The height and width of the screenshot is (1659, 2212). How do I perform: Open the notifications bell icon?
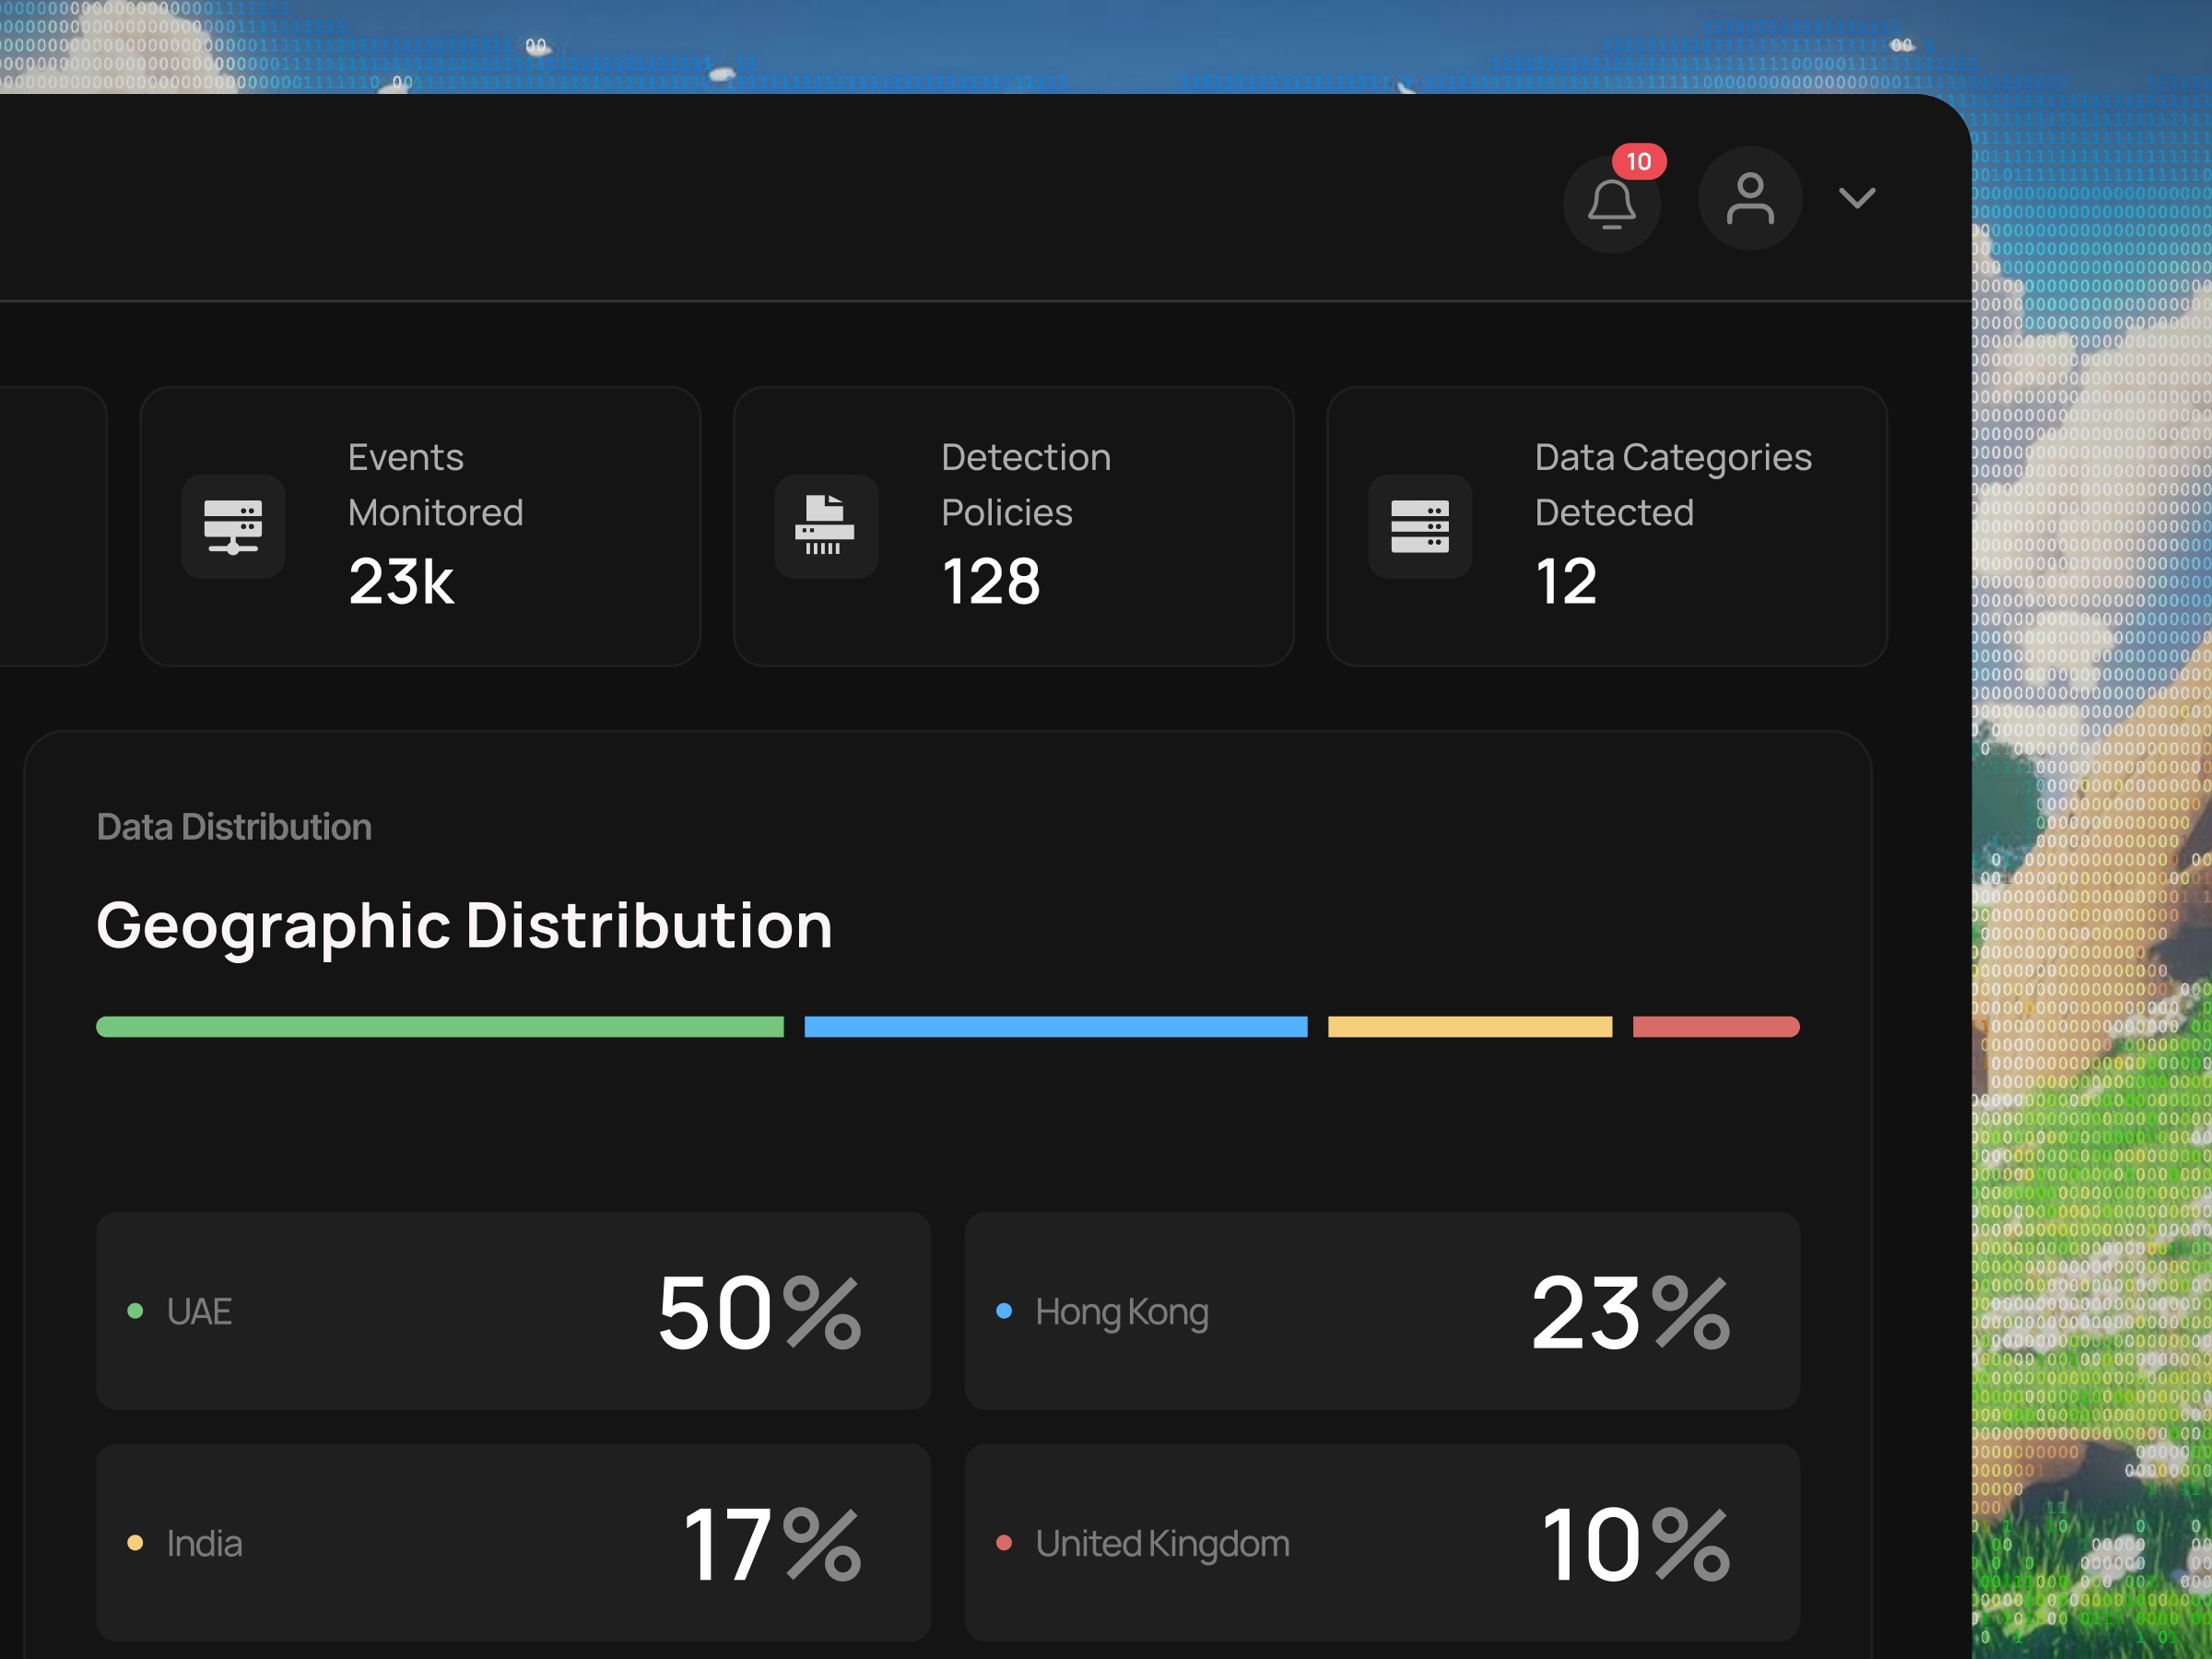click(x=1611, y=204)
